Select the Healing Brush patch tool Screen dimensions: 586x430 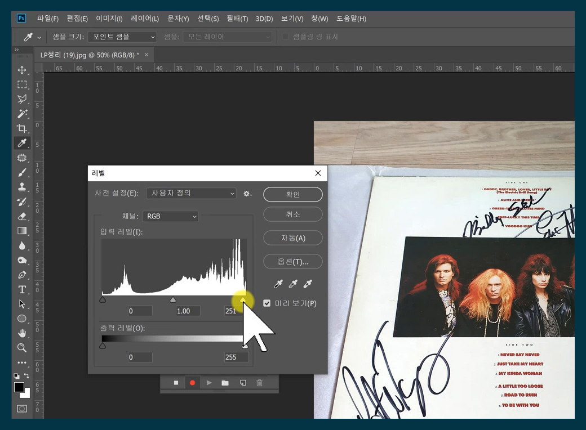click(22, 158)
